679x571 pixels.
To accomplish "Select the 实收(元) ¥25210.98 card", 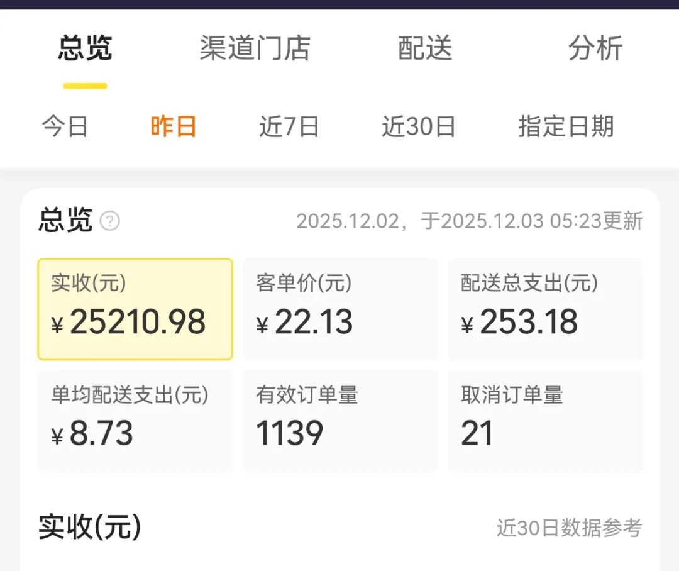I will (135, 309).
